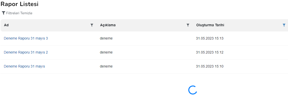Click the blue loading spinner

[x=193, y=90]
